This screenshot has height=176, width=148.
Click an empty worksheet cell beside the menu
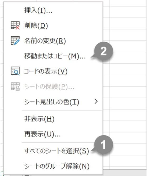point(128,81)
